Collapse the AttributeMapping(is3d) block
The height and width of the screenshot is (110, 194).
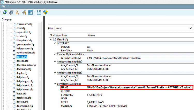pyautogui.click(x=55, y=61)
